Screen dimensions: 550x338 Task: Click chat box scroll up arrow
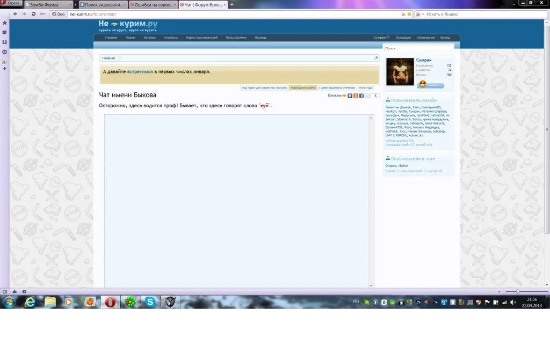pos(371,117)
